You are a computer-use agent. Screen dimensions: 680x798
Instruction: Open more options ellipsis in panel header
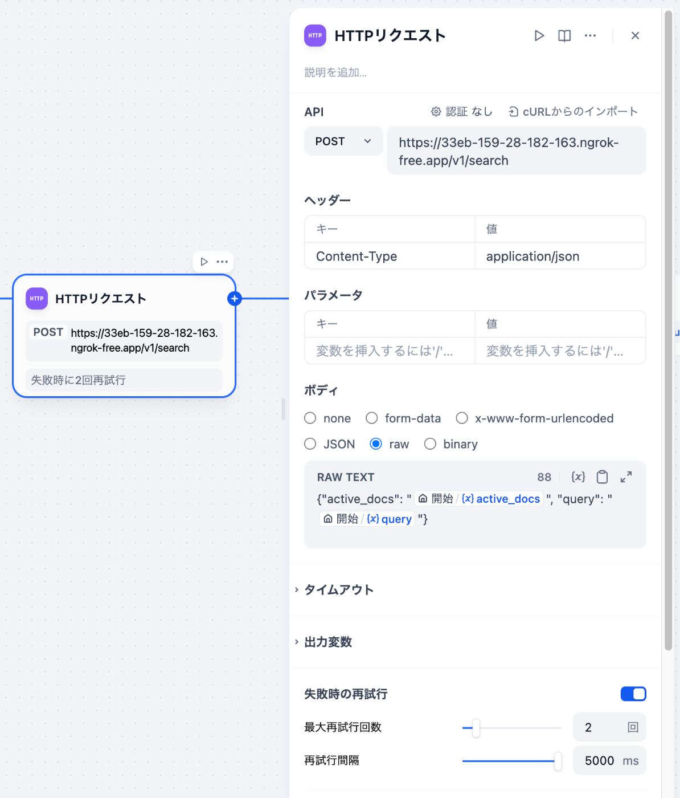pyautogui.click(x=590, y=36)
